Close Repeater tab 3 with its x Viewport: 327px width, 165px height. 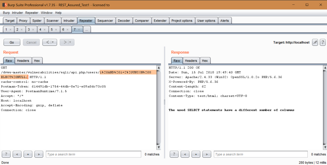click(33, 30)
